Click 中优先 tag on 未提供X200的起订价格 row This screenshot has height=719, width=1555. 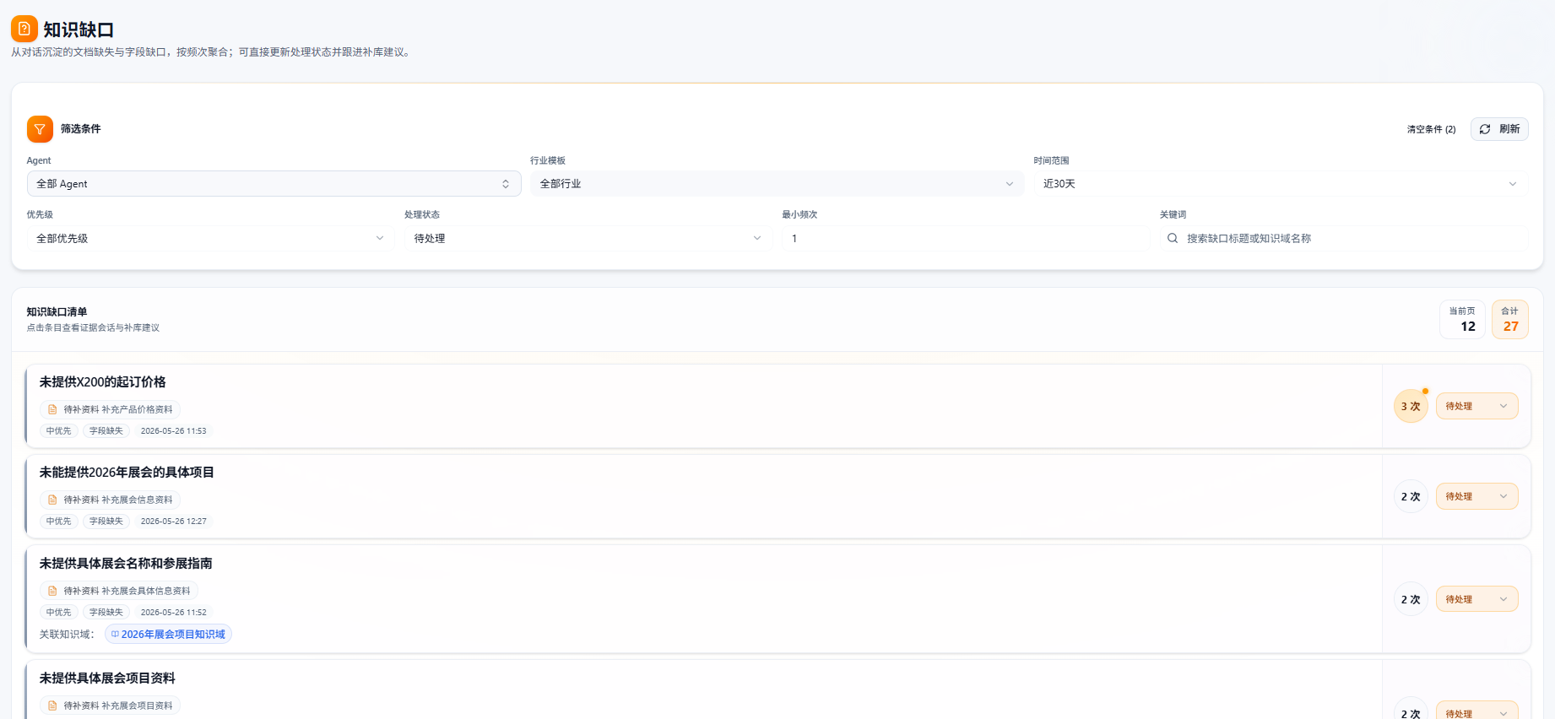point(58,430)
